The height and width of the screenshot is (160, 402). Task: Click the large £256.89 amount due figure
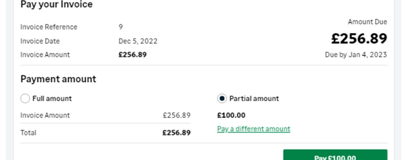[x=359, y=38]
